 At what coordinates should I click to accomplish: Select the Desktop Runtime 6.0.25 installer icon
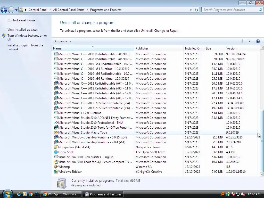point(56,137)
